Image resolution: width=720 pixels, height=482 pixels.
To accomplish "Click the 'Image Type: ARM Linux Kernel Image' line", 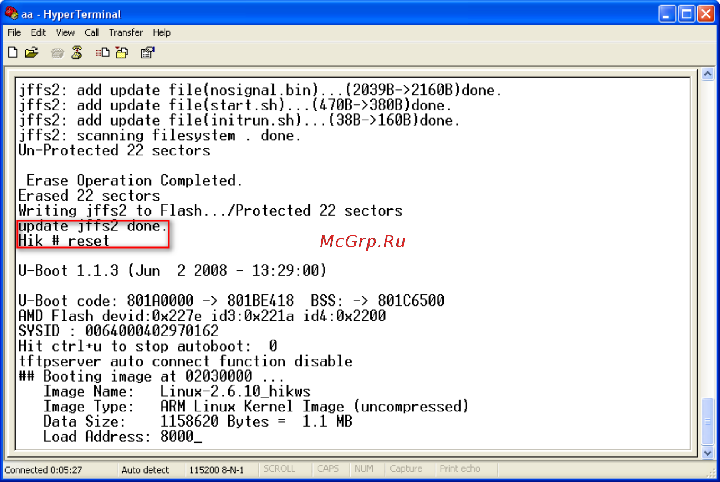I will (x=256, y=406).
